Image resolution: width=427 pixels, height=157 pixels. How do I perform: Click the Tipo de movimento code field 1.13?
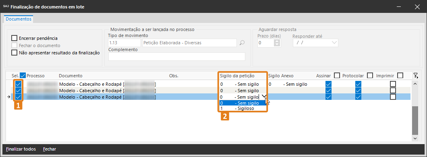(124, 43)
